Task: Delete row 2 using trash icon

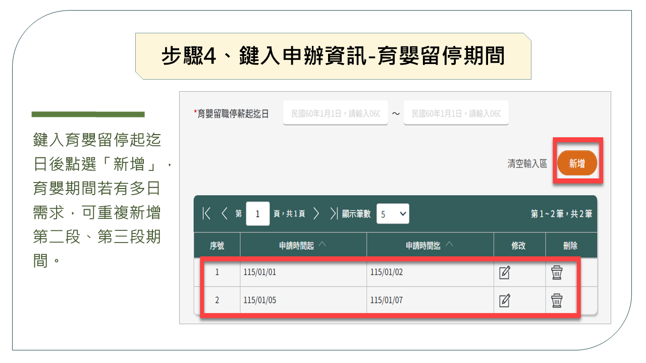Action: [557, 300]
